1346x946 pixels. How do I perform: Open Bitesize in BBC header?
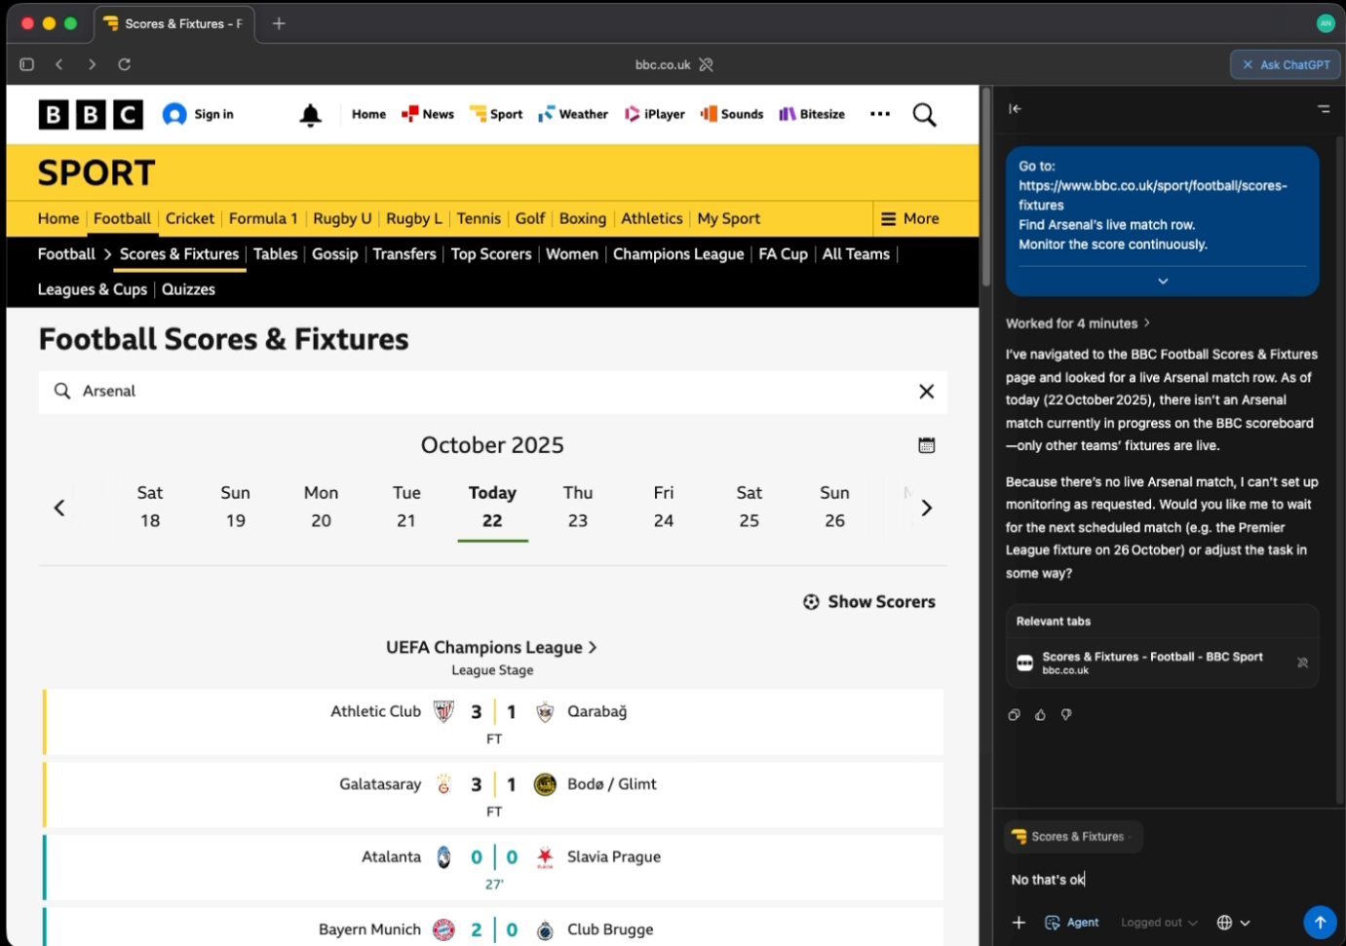(812, 114)
